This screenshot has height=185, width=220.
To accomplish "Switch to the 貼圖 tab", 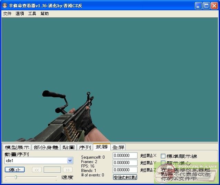I will (x=68, y=147).
